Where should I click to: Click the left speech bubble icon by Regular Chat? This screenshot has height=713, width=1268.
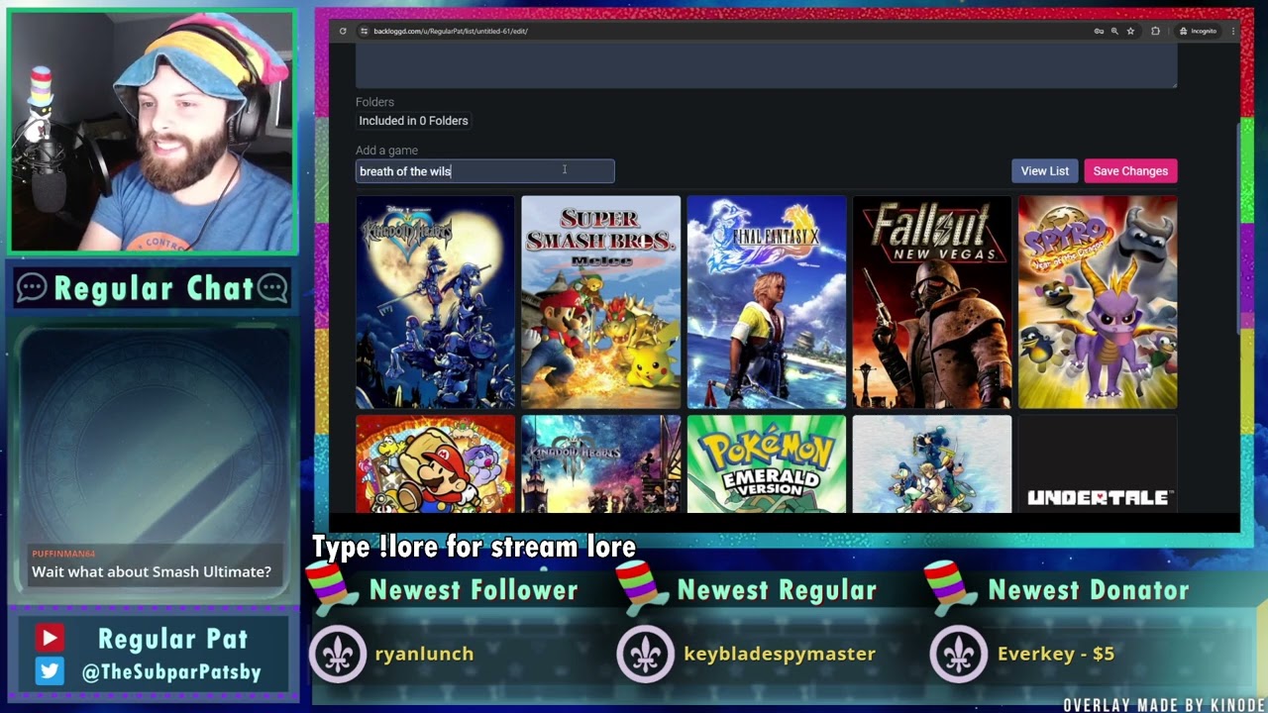coord(32,288)
